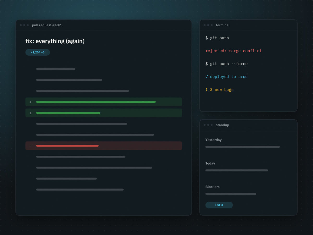Click the +1,204 −3 diff stats badge
Screen dimensions: 313x235
click(x=38, y=52)
